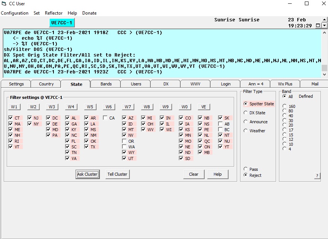The width and height of the screenshot is (328, 239).
Task: Click the VE7CC-1 cyan connection button
Action: click(62, 22)
